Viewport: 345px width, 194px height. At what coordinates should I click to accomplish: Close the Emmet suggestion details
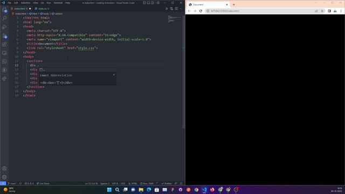click(x=114, y=75)
